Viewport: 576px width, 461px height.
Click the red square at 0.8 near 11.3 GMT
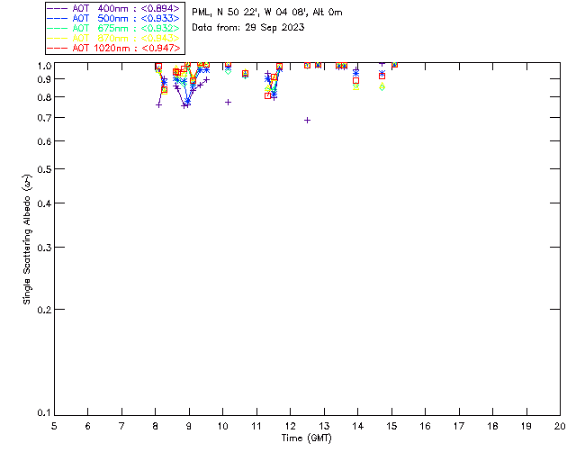click(x=268, y=95)
